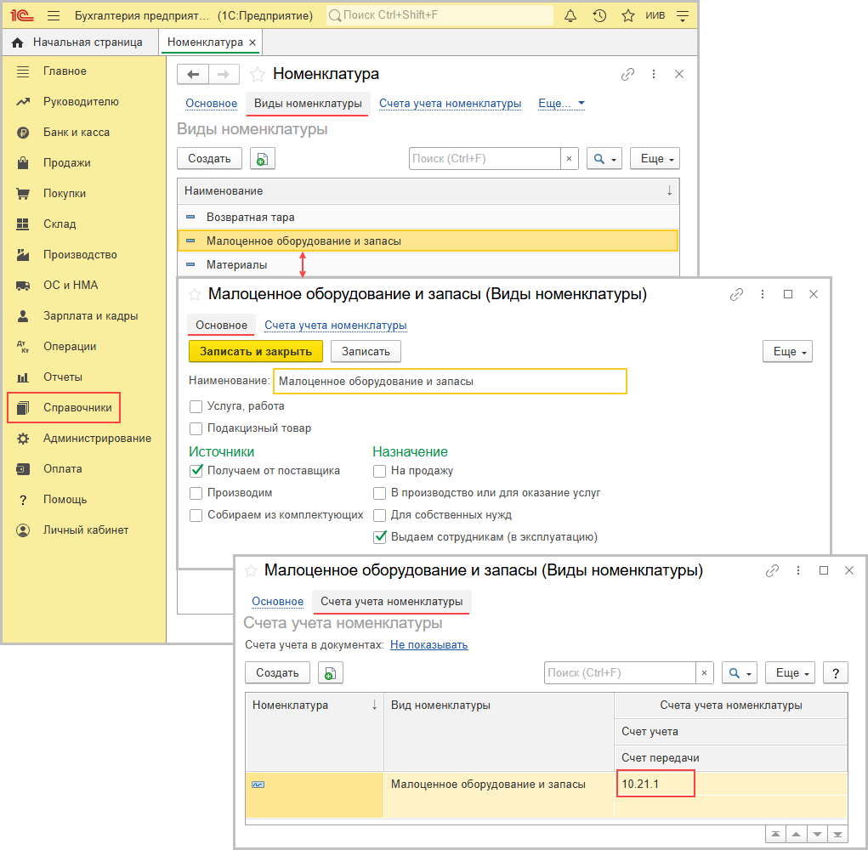Copy link icon in Номенклатура header
The width and height of the screenshot is (868, 850).
tap(627, 74)
